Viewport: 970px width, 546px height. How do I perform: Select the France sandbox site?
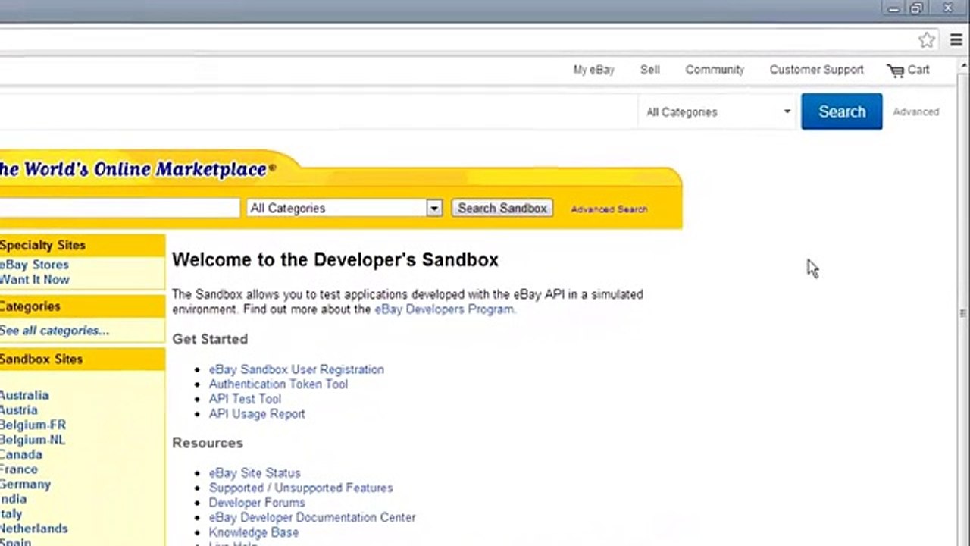18,469
